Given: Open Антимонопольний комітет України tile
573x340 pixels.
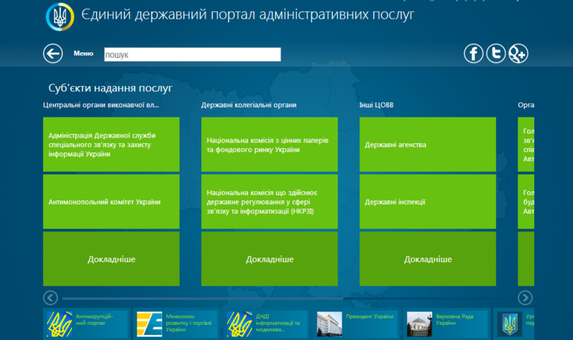Looking at the screenshot, I should [x=112, y=202].
